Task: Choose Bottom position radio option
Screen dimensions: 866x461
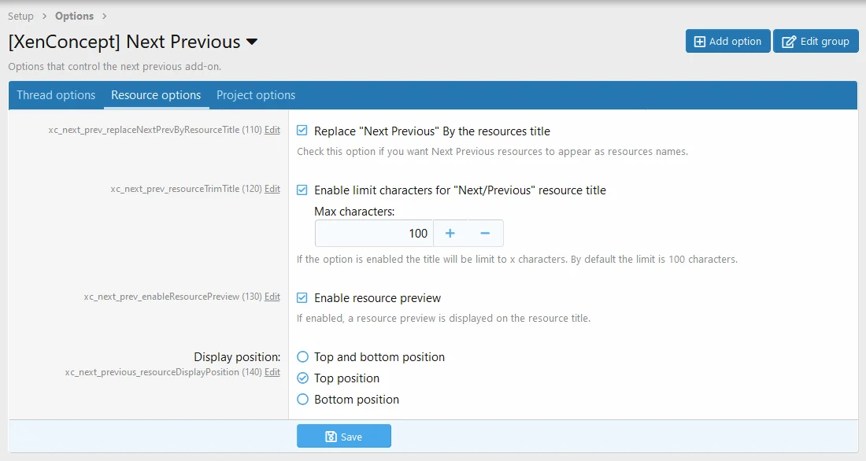Action: point(302,400)
